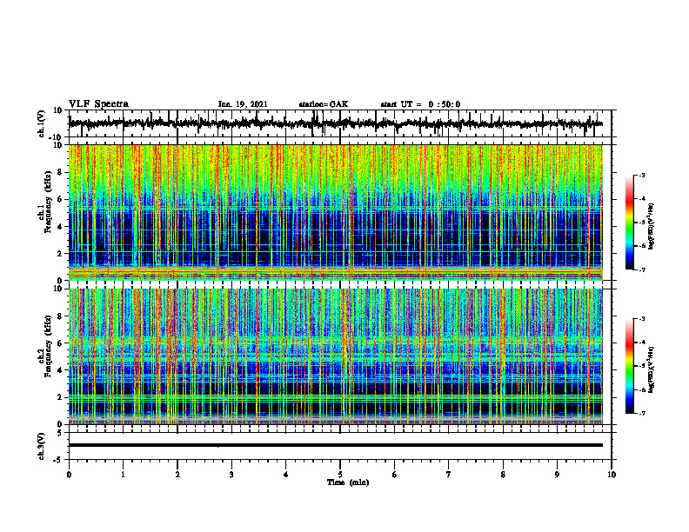Select the date text "Jan. 19, 2021"
This screenshot has height=532, width=689.
click(243, 104)
